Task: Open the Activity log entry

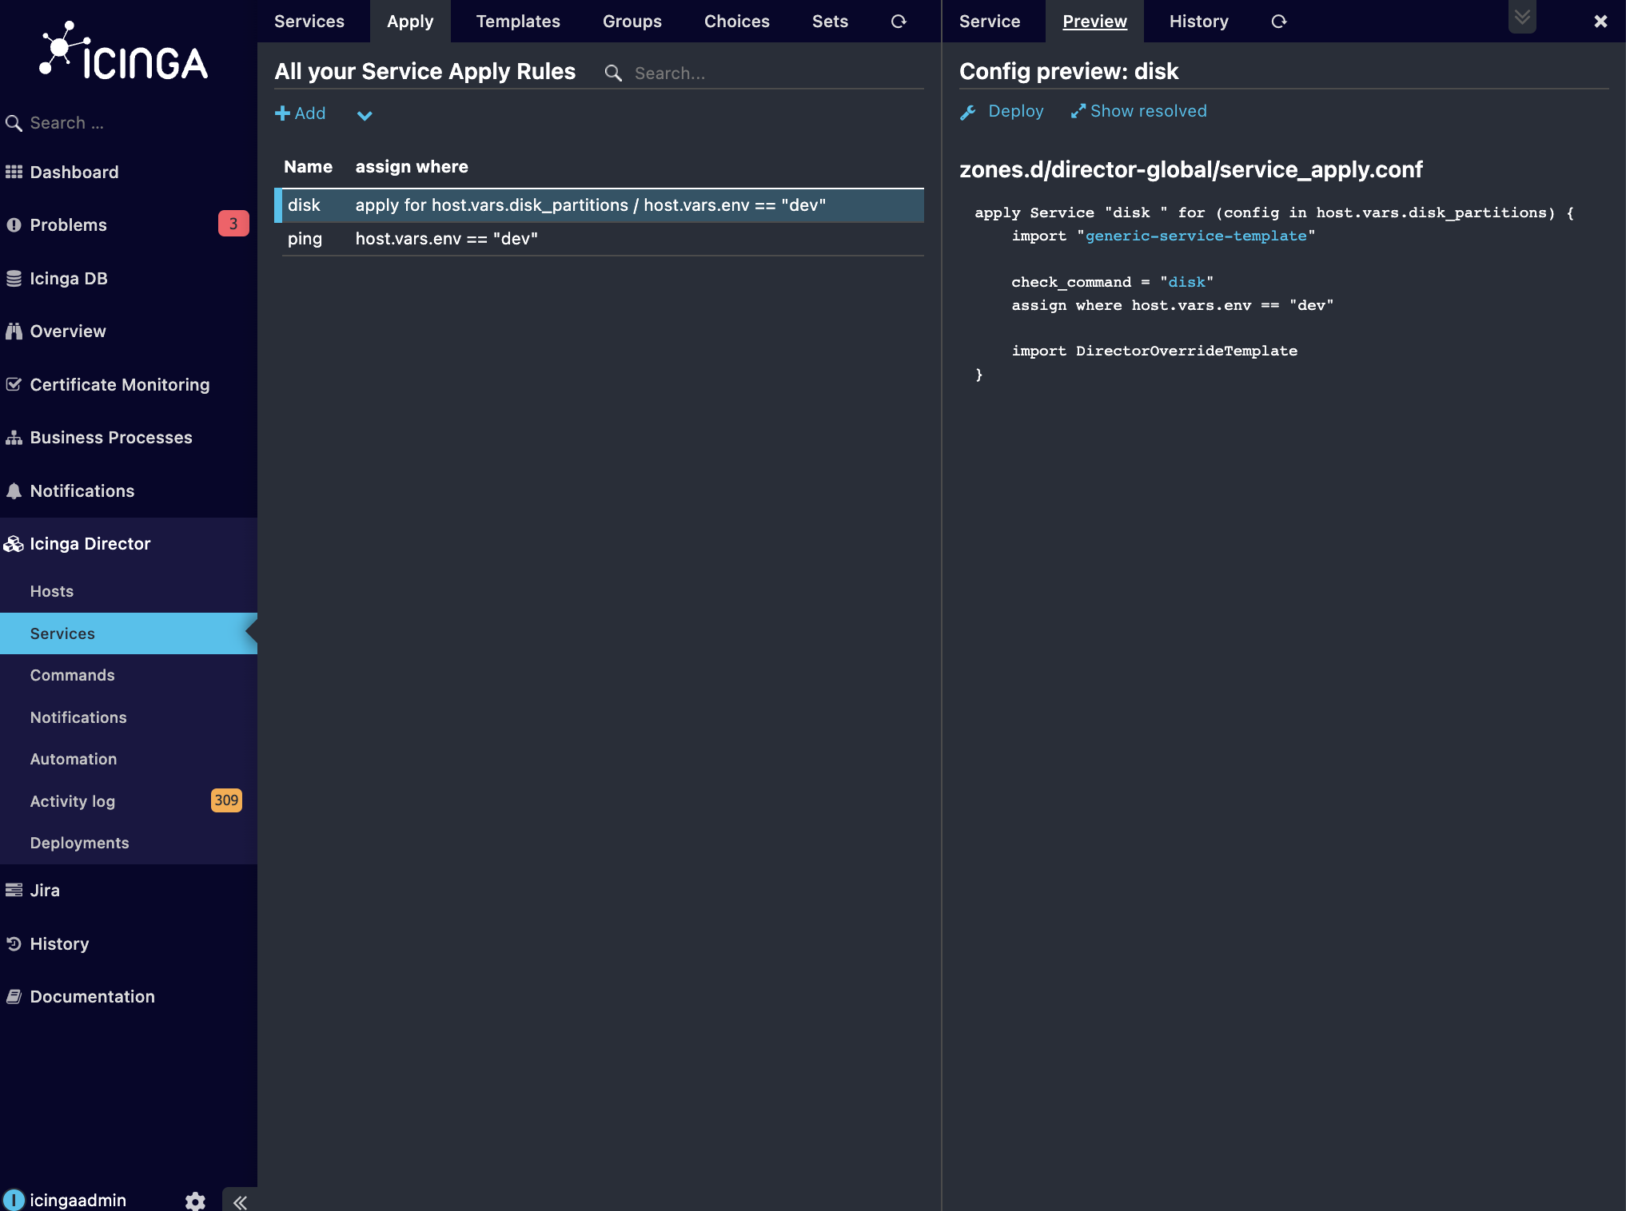Action: point(73,801)
